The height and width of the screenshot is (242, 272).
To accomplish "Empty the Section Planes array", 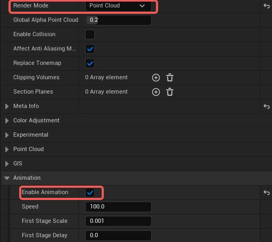I will 170,92.
